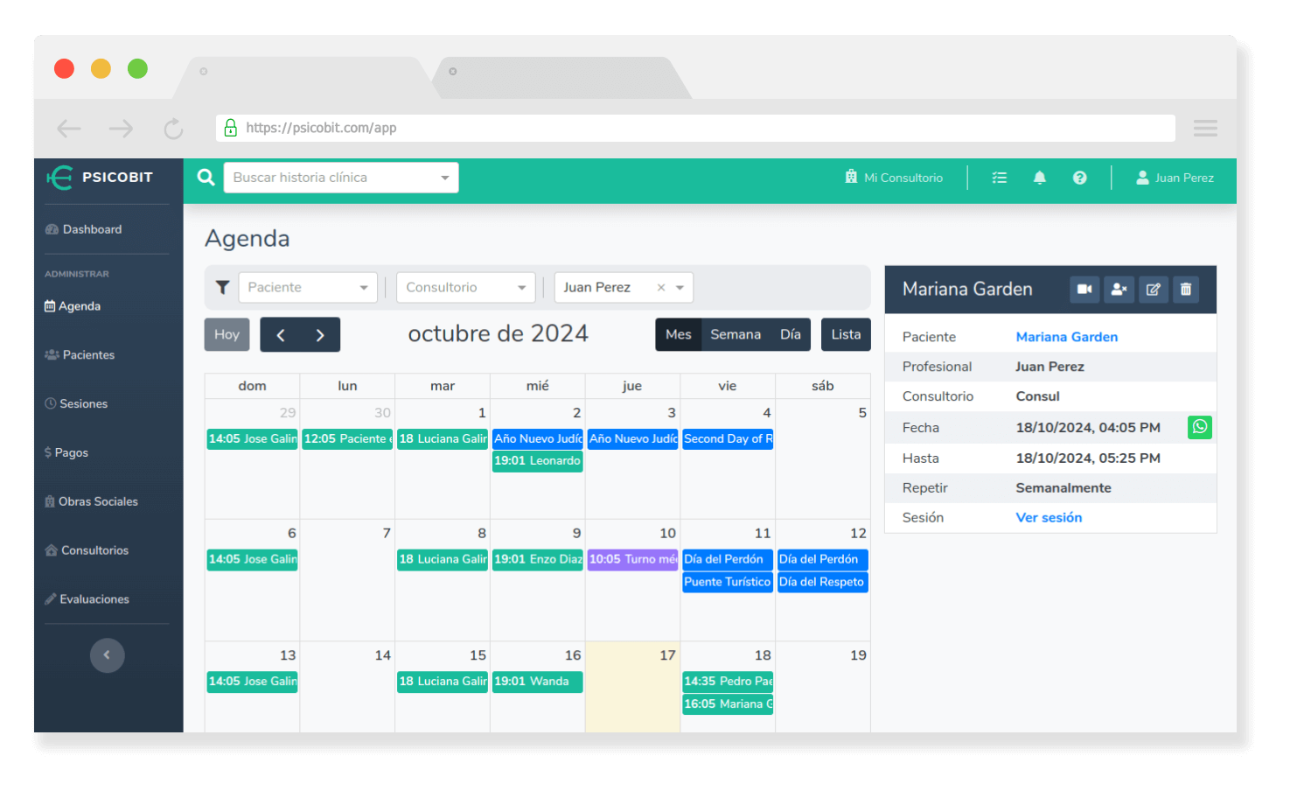Switch to Mes view

(x=678, y=335)
